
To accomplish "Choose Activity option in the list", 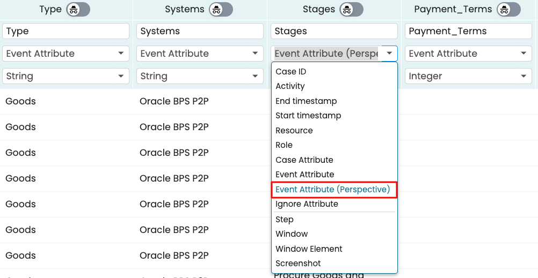I will [290, 86].
